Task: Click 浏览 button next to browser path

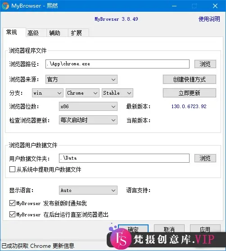Action: pyautogui.click(x=205, y=64)
